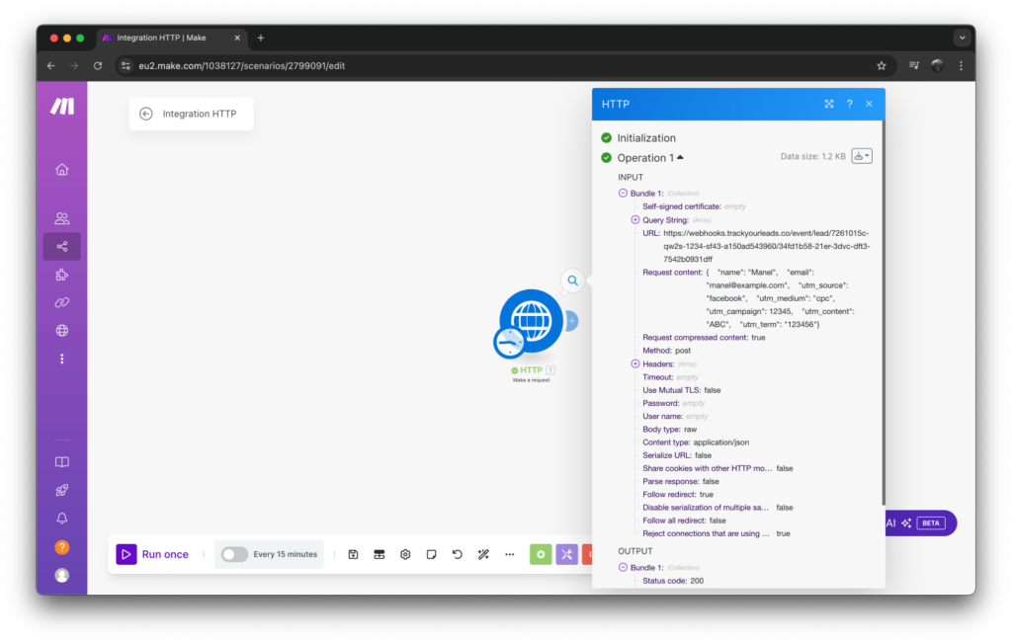This screenshot has width=1012, height=643.
Task: Click Request compressed content: true row
Action: pyautogui.click(x=704, y=337)
